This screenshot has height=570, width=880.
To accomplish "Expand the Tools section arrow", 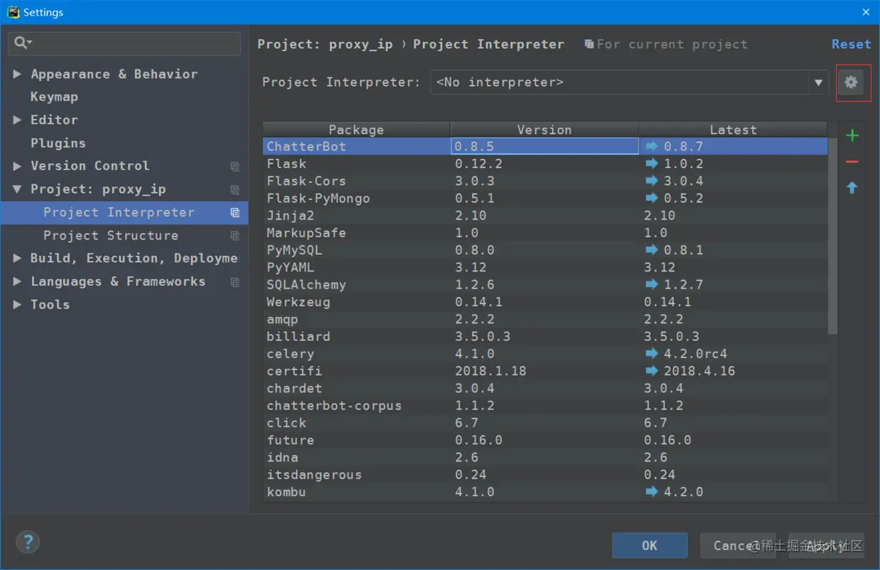I will [17, 304].
